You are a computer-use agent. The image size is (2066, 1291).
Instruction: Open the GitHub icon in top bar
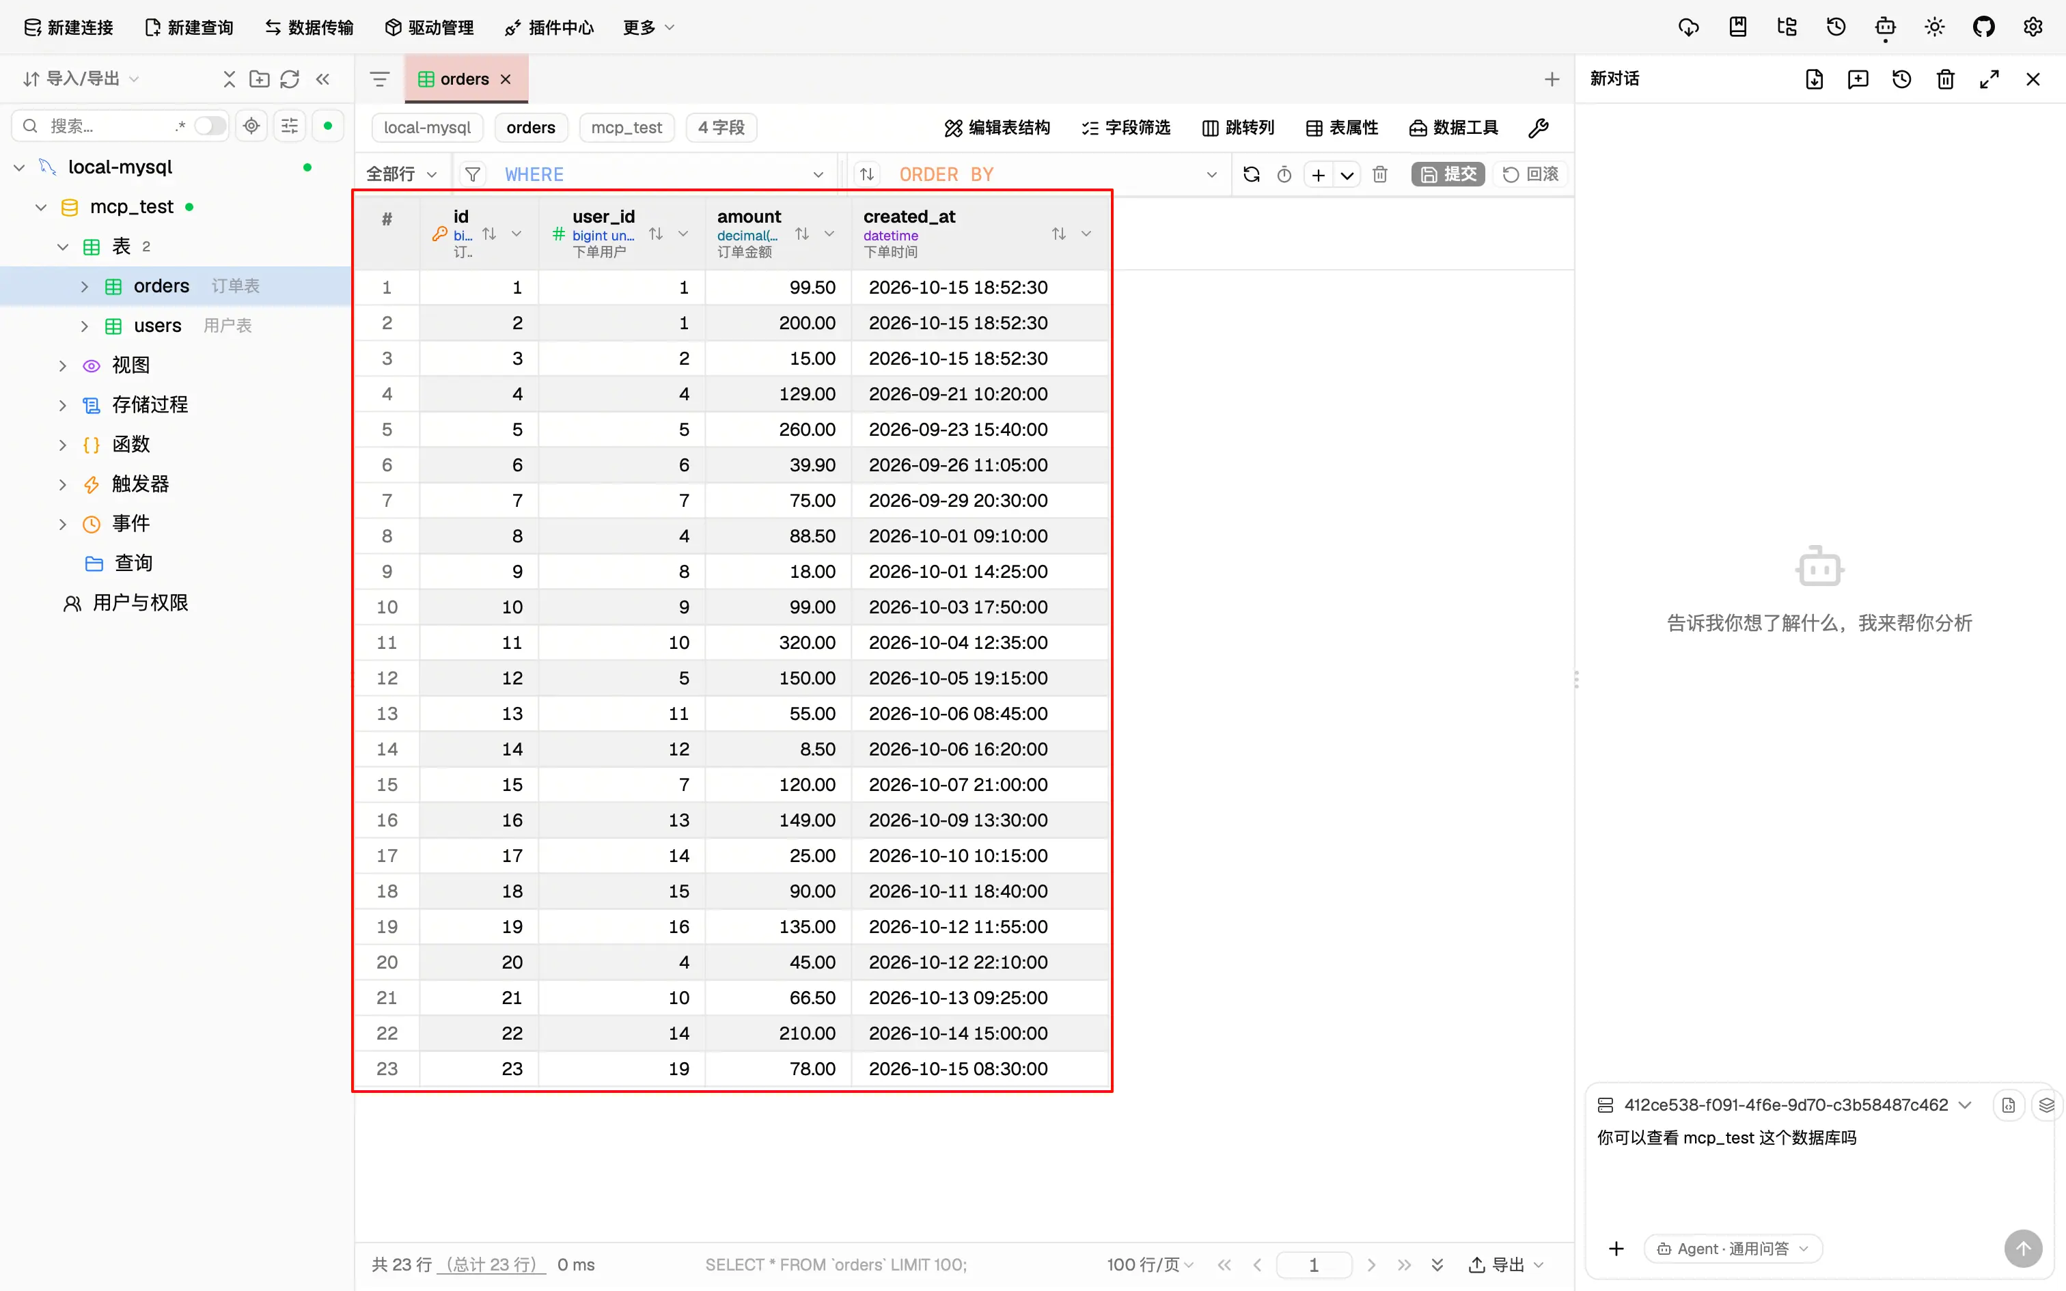click(x=1983, y=27)
